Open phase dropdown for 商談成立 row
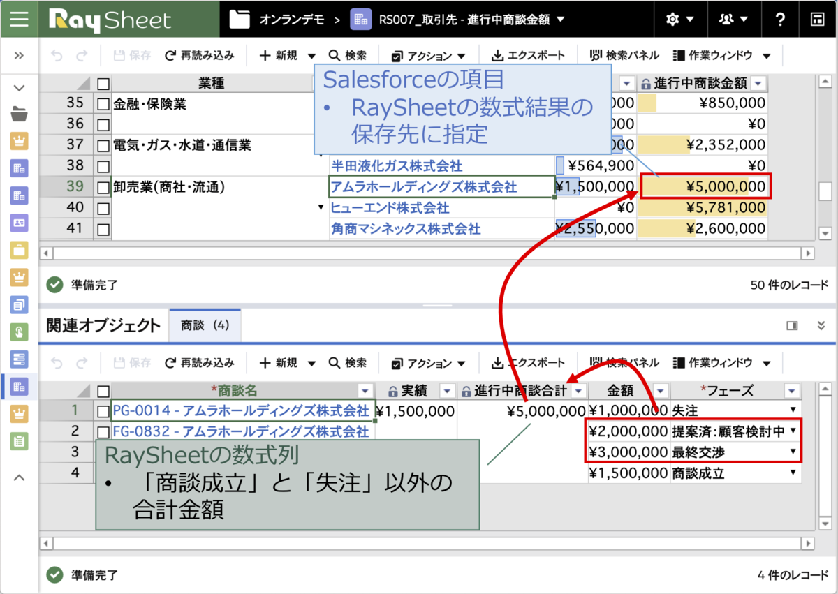838x594 pixels. click(793, 473)
